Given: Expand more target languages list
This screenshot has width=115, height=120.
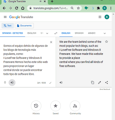Looking at the screenshot, I should 105,33.
